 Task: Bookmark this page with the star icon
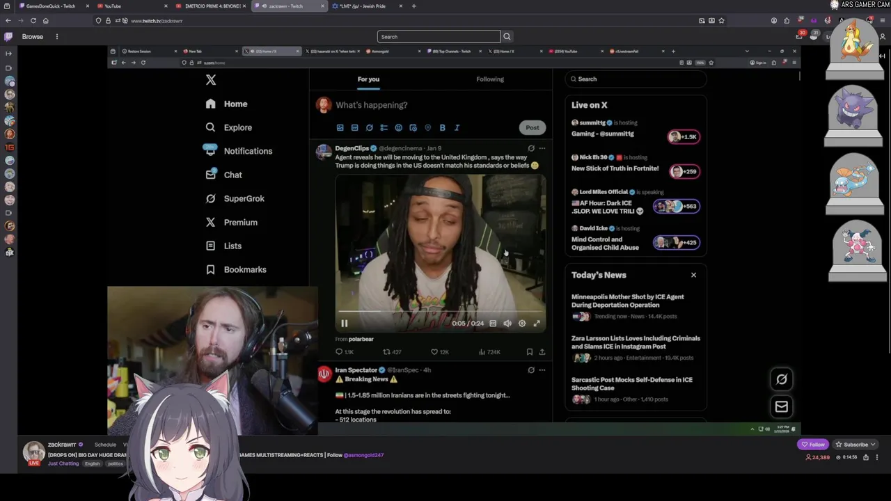click(x=721, y=21)
